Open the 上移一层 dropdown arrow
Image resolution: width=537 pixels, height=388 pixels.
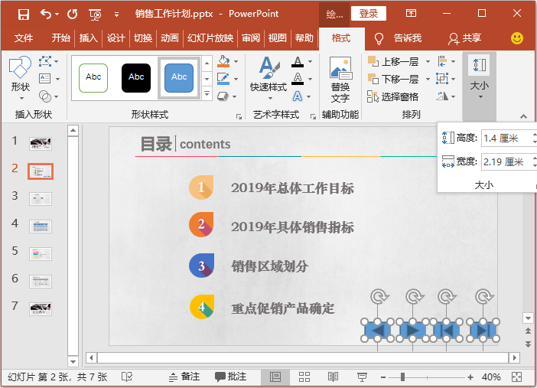pyautogui.click(x=428, y=62)
